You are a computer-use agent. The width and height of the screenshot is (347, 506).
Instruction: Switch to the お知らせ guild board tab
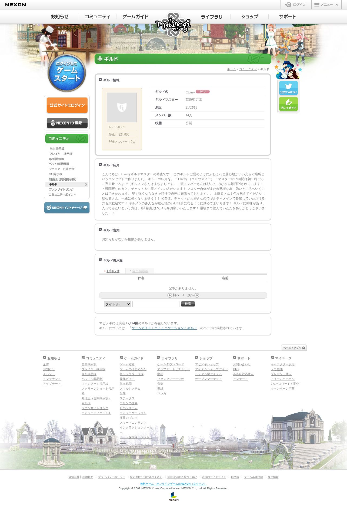click(113, 271)
